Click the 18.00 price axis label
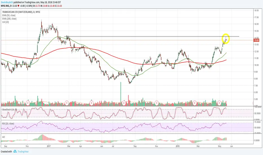The height and width of the screenshot is (155, 263). pyautogui.click(x=257, y=10)
